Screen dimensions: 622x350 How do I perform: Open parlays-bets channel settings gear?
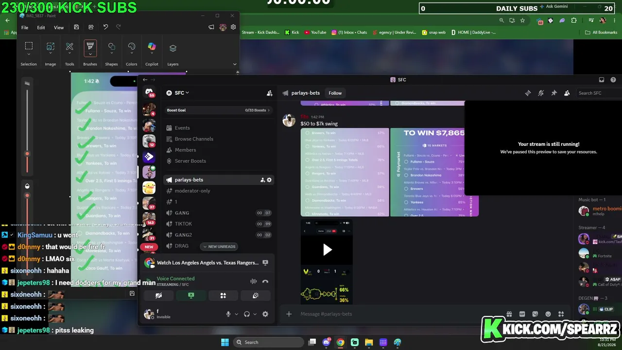click(x=269, y=180)
